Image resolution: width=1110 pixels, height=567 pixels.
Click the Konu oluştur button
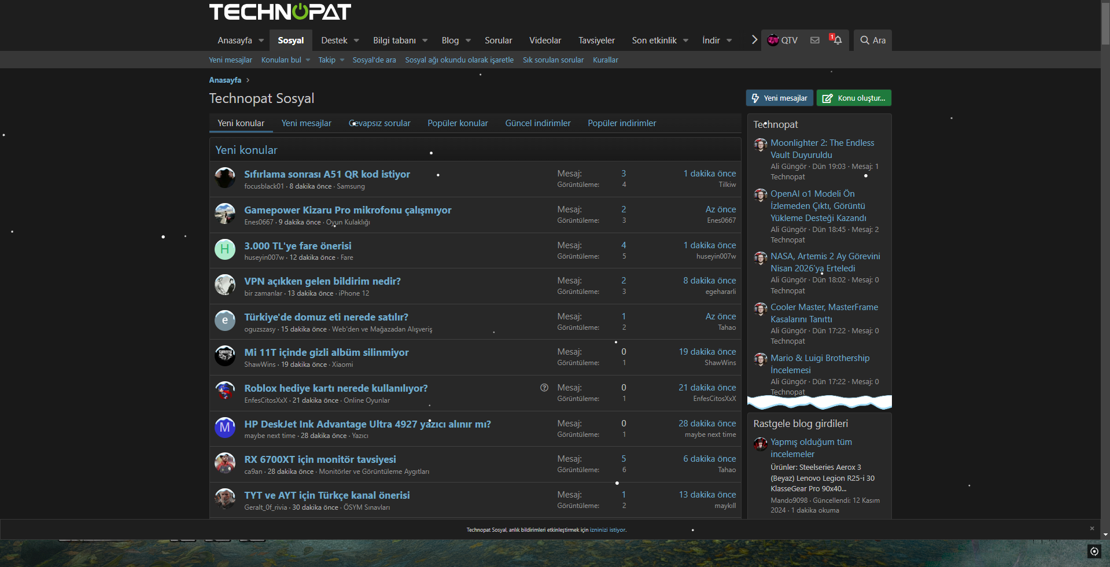point(854,98)
